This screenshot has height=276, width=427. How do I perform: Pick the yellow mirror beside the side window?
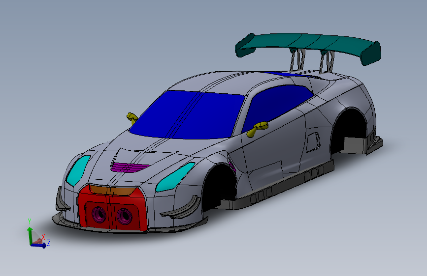coord(258,129)
